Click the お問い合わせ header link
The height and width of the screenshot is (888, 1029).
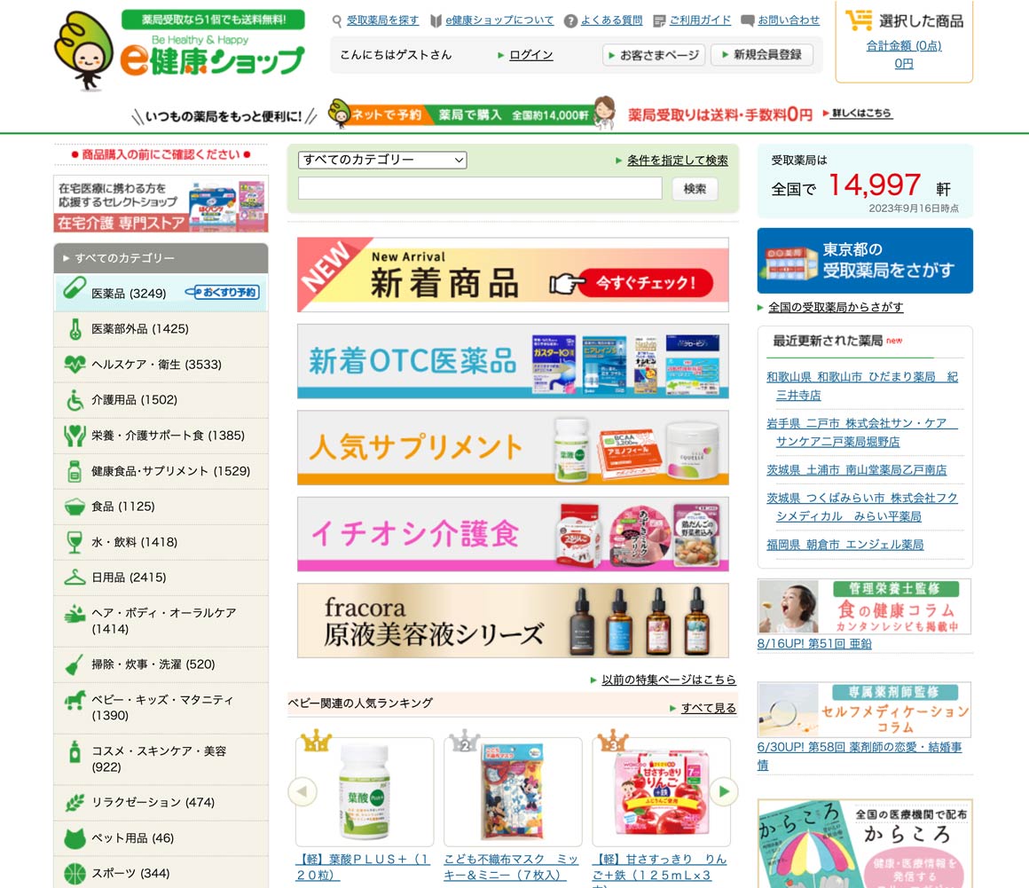click(x=789, y=20)
